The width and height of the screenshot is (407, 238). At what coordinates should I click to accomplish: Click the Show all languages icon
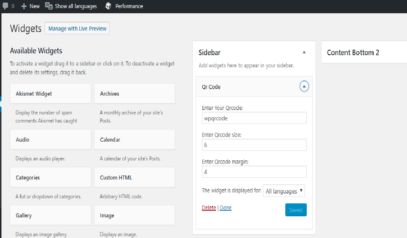(x=49, y=6)
